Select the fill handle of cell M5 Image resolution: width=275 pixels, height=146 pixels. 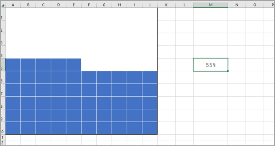pyautogui.click(x=227, y=71)
